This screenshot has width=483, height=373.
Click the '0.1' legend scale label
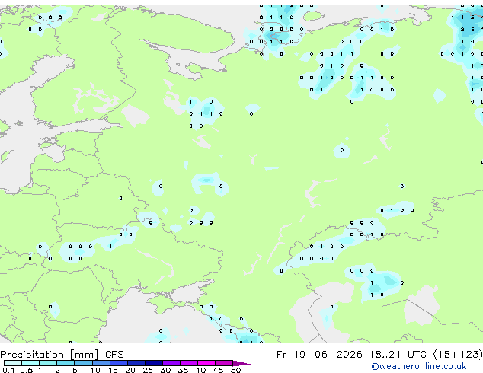point(8,370)
